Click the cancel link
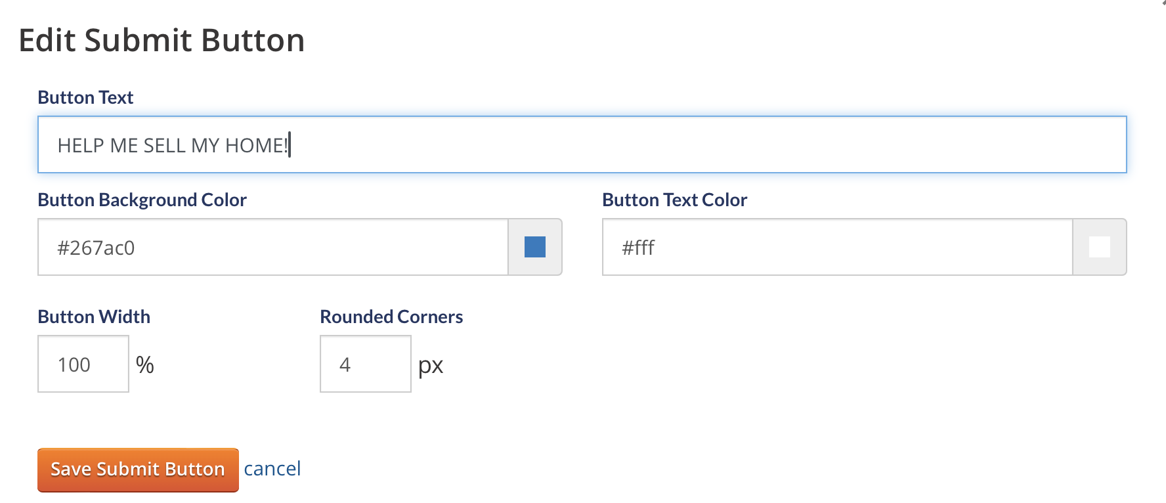 (x=272, y=468)
